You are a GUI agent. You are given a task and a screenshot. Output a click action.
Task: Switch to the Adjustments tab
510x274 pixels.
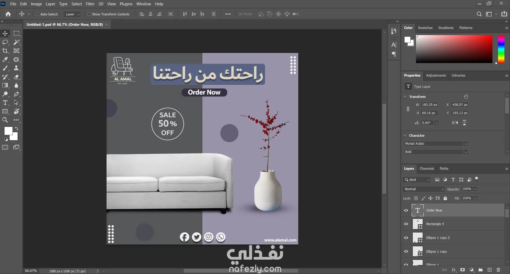click(x=436, y=75)
